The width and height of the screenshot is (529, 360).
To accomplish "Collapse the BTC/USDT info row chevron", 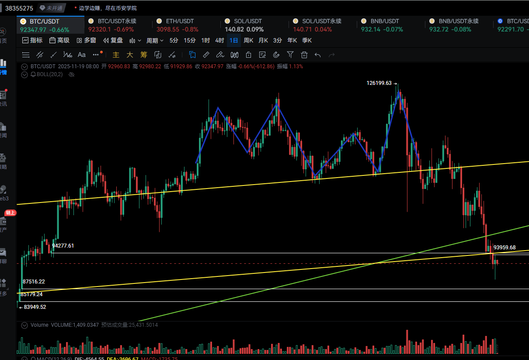I will coord(24,66).
